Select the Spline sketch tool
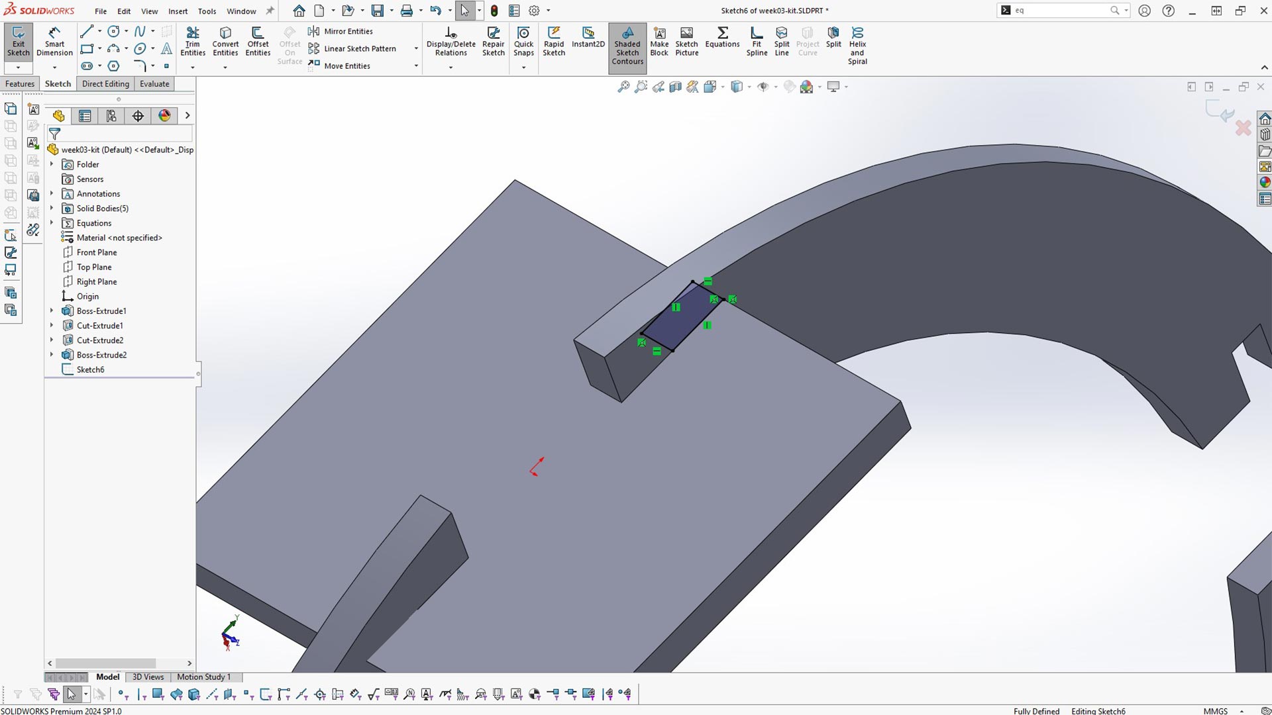The image size is (1272, 715). tap(140, 31)
